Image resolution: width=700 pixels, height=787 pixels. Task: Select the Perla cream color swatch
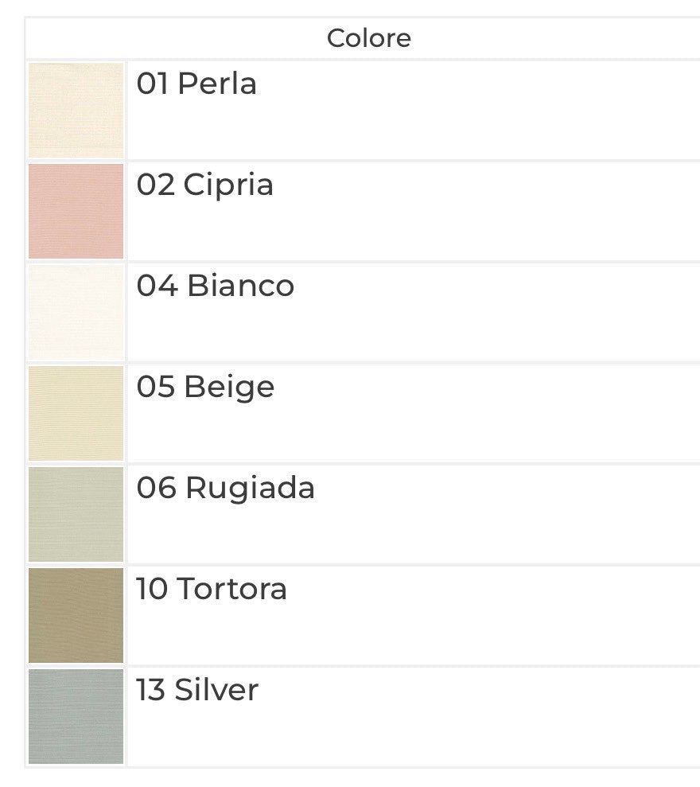click(x=76, y=110)
